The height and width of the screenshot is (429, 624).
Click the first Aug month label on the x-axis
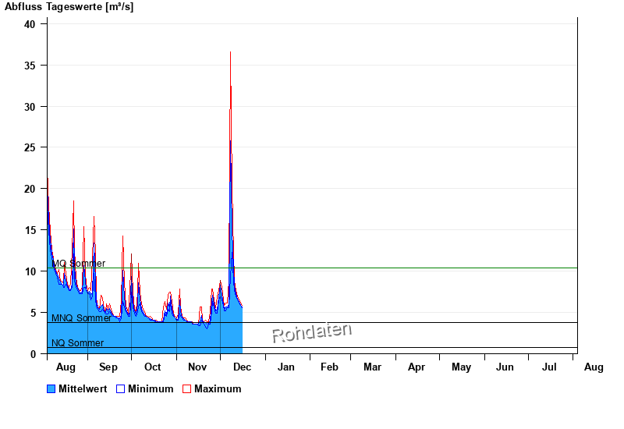click(x=66, y=367)
